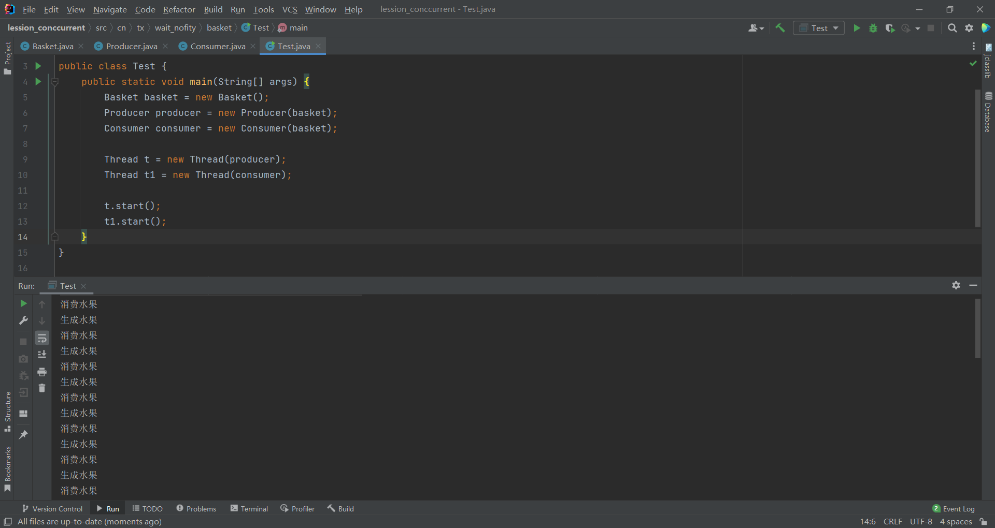This screenshot has width=995, height=528.
Task: Toggle the jclasslib side panel
Action: point(988,61)
